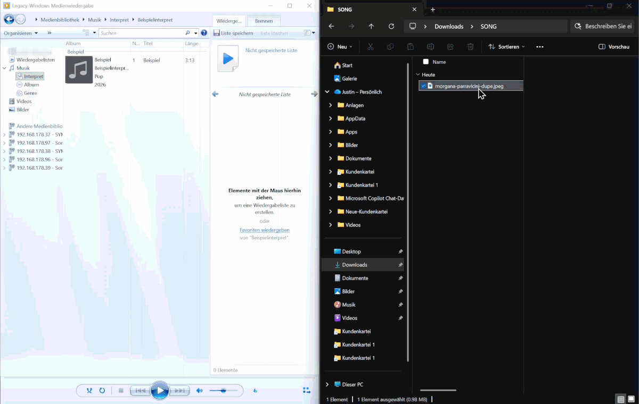Switch to Now Playing view icon
Screen dimensions: 639x404
[x=307, y=391]
